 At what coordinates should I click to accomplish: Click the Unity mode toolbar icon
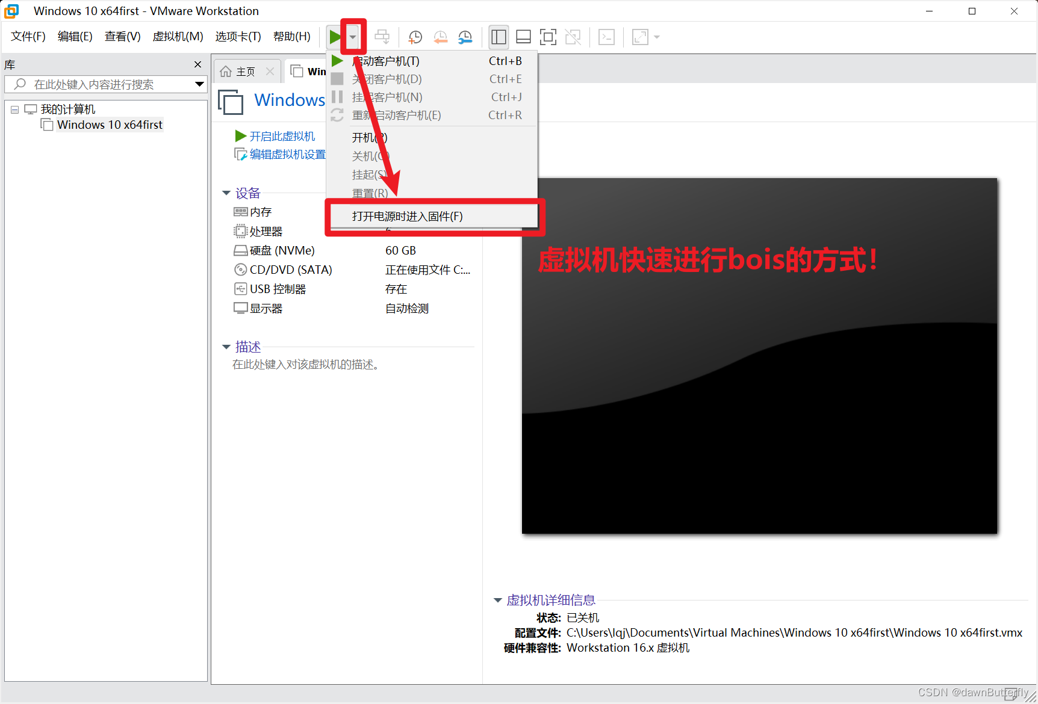coord(573,37)
